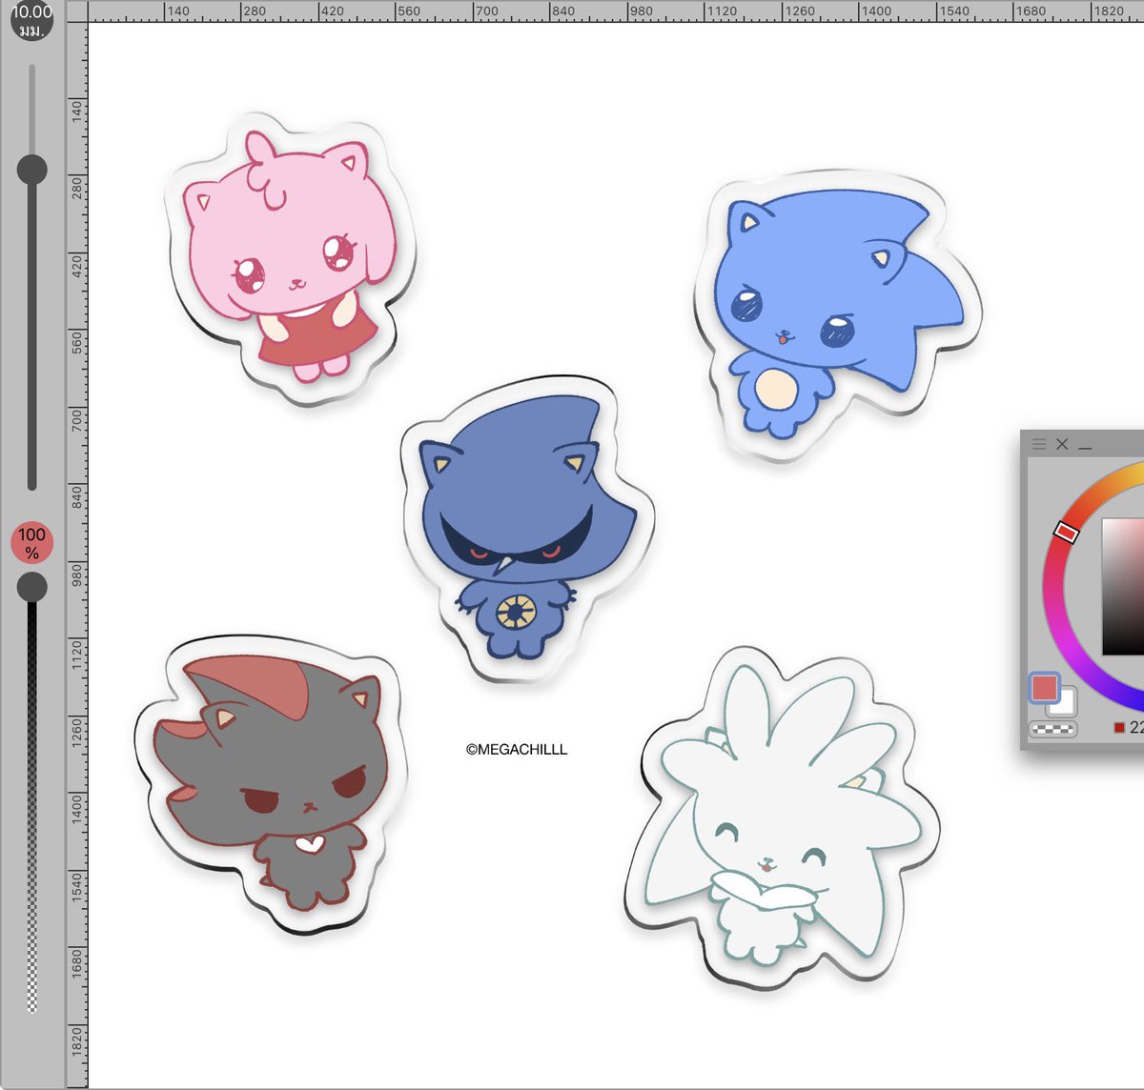This screenshot has width=1144, height=1090.
Task: Tap the 100% opacity indicator
Action: [32, 543]
